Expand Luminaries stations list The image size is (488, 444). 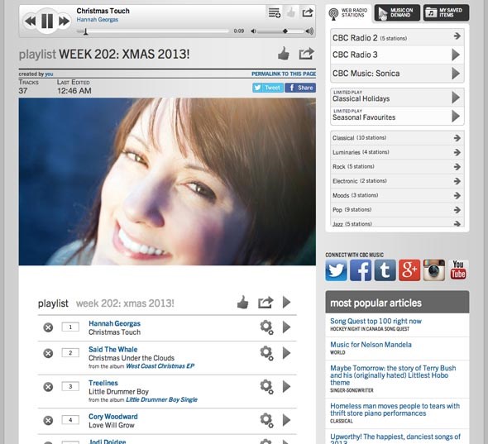pyautogui.click(x=397, y=152)
